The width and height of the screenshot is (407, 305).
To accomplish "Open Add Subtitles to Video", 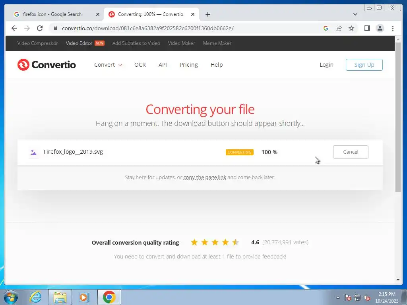I will 136,43.
